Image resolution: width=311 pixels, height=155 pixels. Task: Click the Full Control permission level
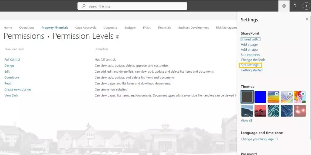pyautogui.click(x=12, y=60)
